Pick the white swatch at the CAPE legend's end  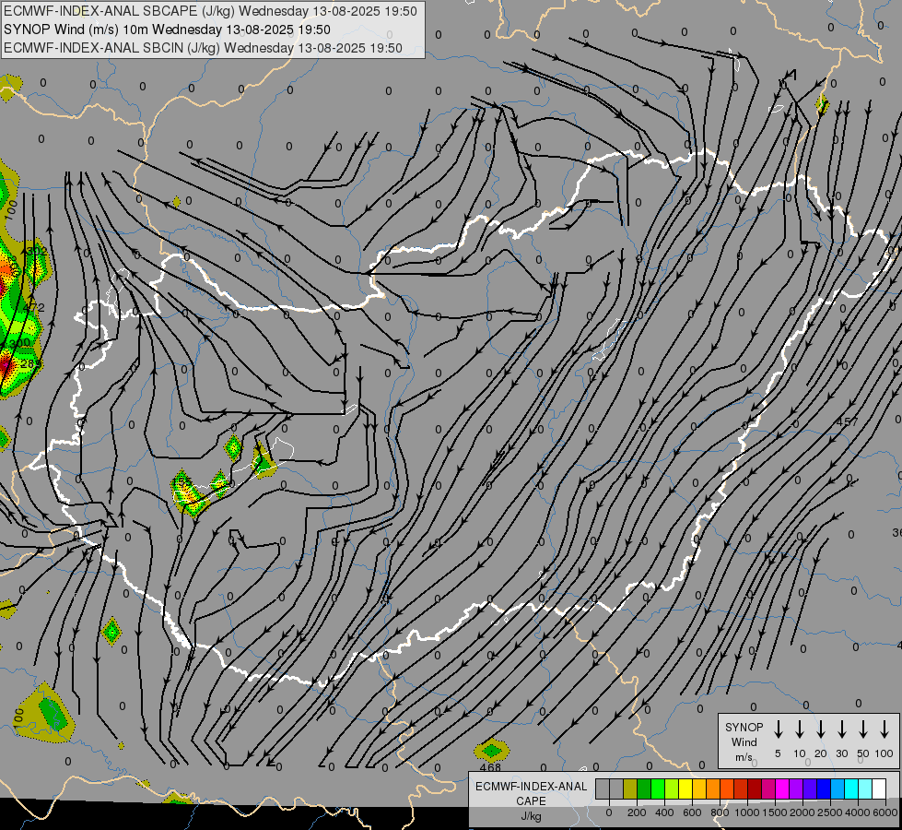click(x=878, y=788)
